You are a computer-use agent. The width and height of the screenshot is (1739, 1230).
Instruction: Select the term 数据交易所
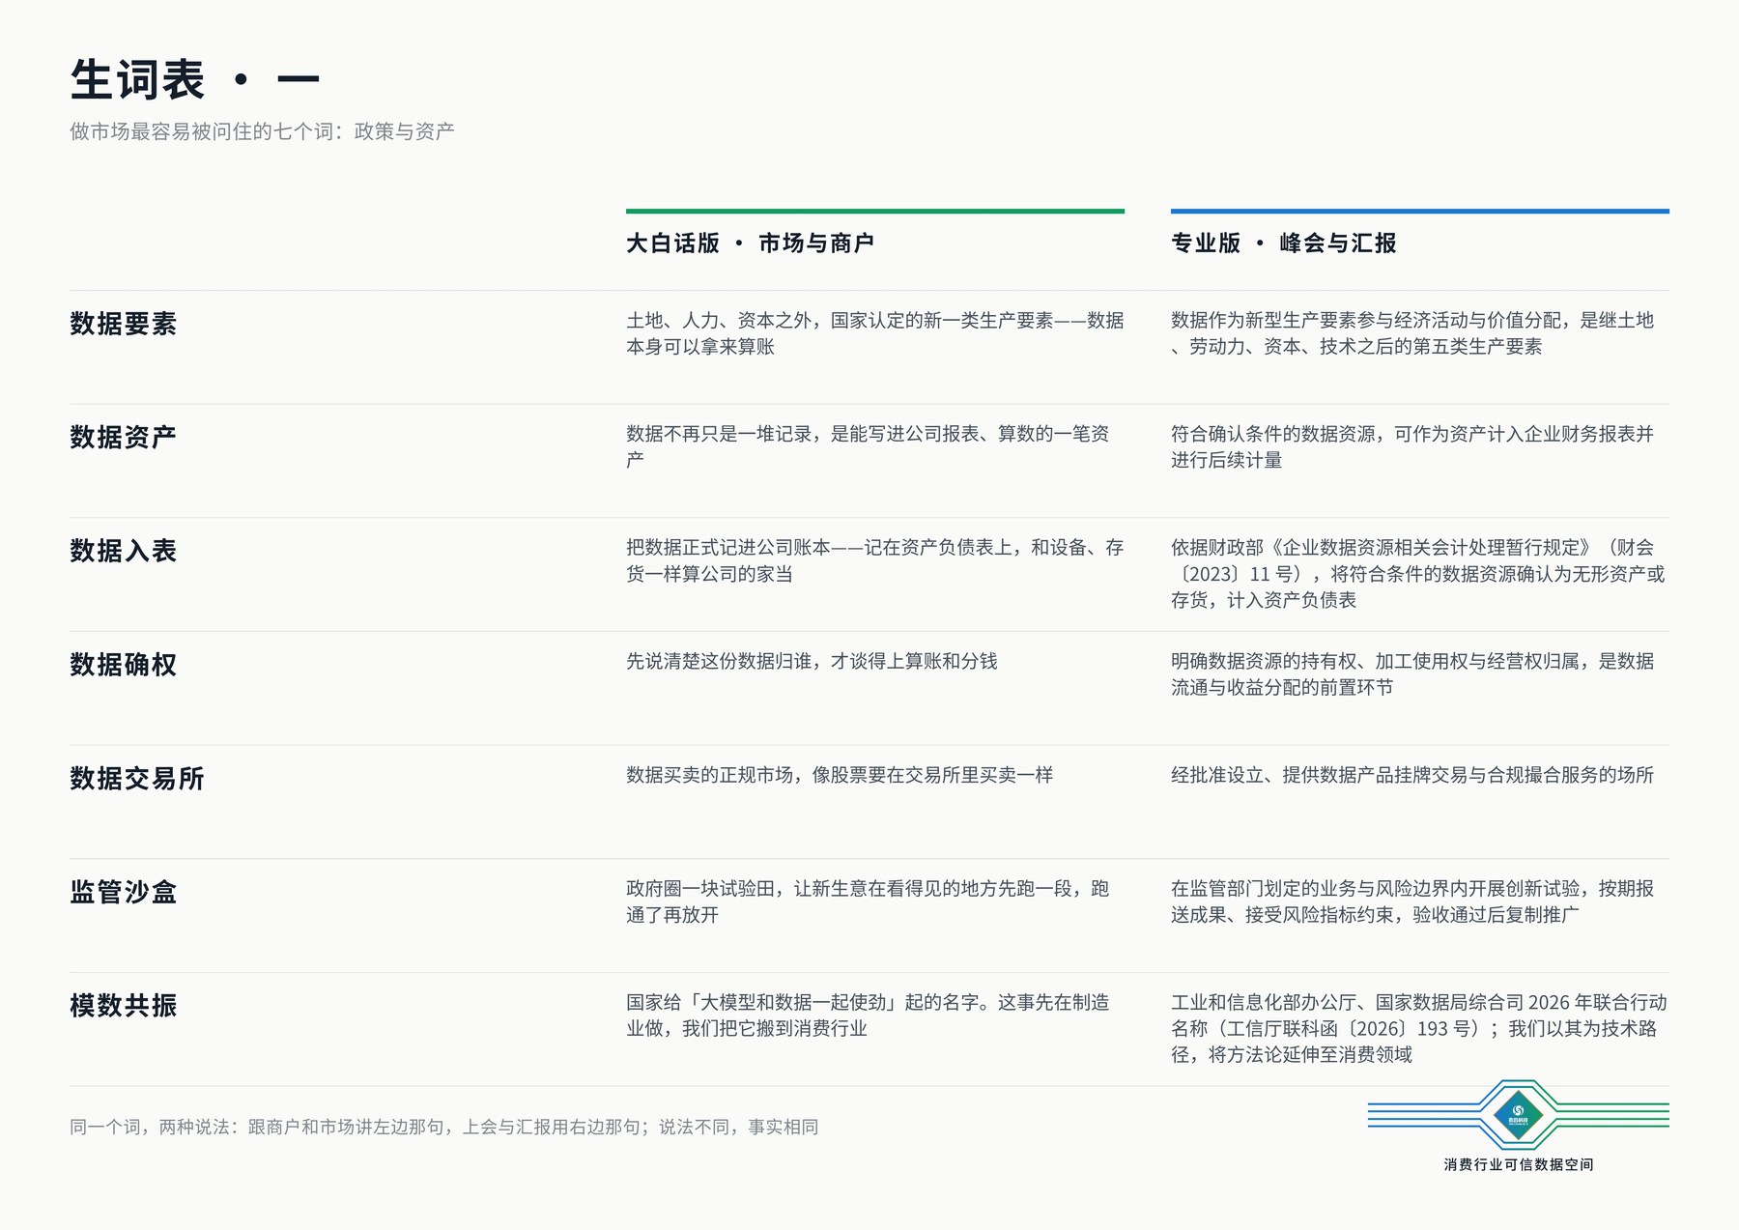pyautogui.click(x=137, y=779)
